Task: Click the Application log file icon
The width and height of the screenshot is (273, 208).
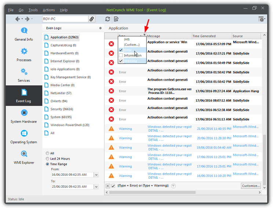Action: coord(46,37)
